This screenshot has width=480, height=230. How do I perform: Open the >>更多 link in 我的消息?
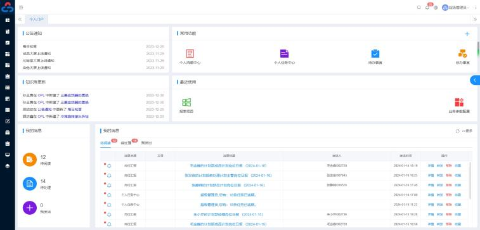click(x=467, y=131)
